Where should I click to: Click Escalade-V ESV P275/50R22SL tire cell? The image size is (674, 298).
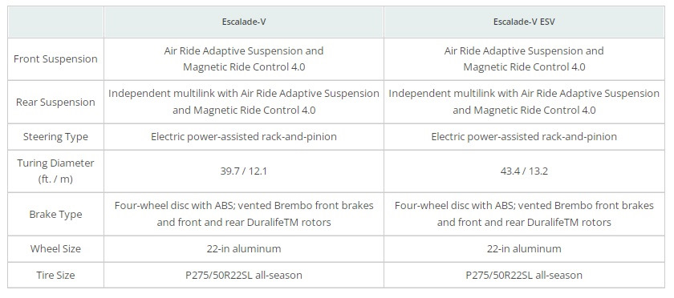click(x=524, y=275)
